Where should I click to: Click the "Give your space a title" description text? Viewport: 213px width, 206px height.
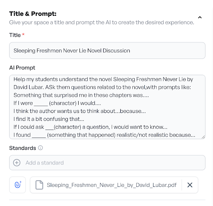[x=102, y=22]
